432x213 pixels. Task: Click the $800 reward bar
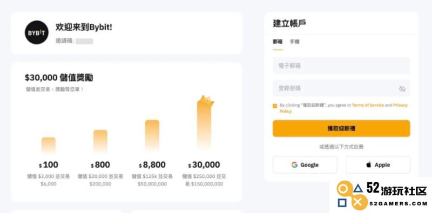tap(100, 141)
